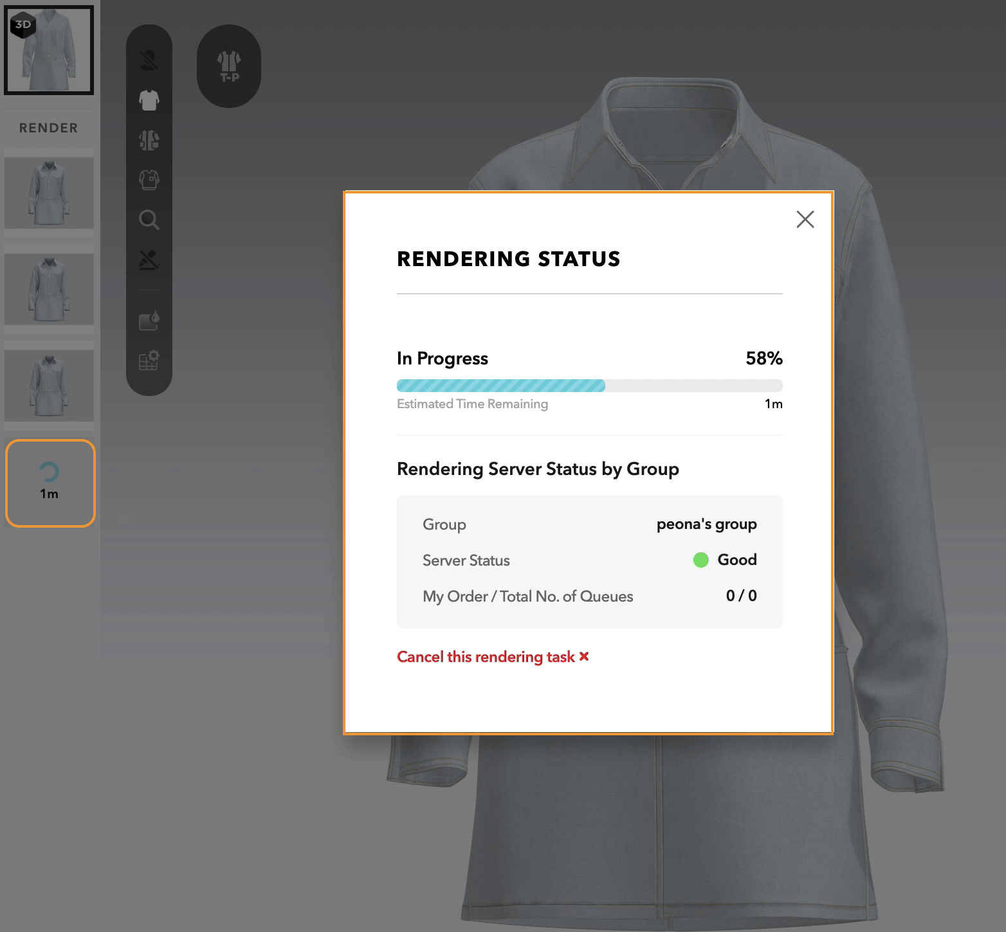Click the in-progress render tile showing 1m
Image resolution: width=1006 pixels, height=932 pixels.
[x=50, y=483]
